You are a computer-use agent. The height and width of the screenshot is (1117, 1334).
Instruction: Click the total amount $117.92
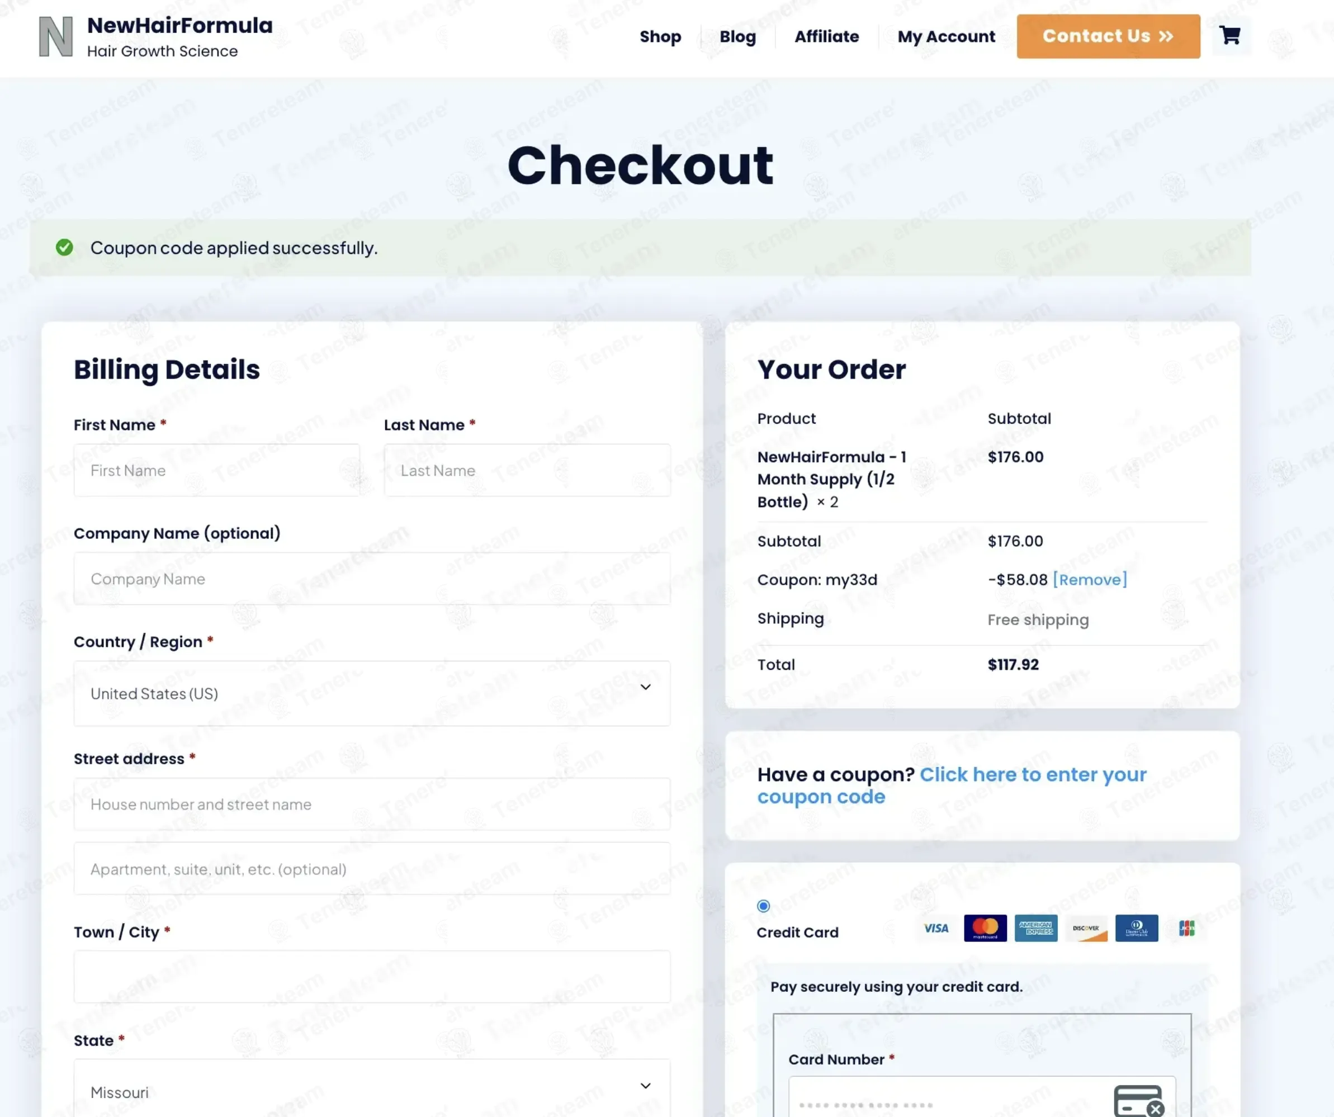click(x=1013, y=665)
